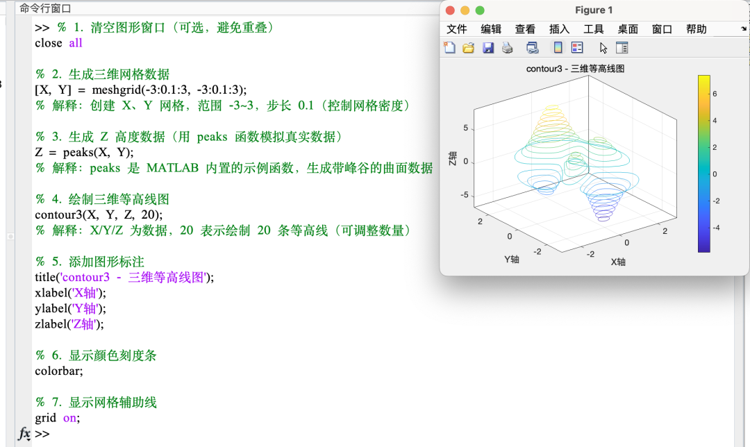750x447 pixels.
Task: Click the Y轴 axis label in the plot
Action: [x=511, y=259]
